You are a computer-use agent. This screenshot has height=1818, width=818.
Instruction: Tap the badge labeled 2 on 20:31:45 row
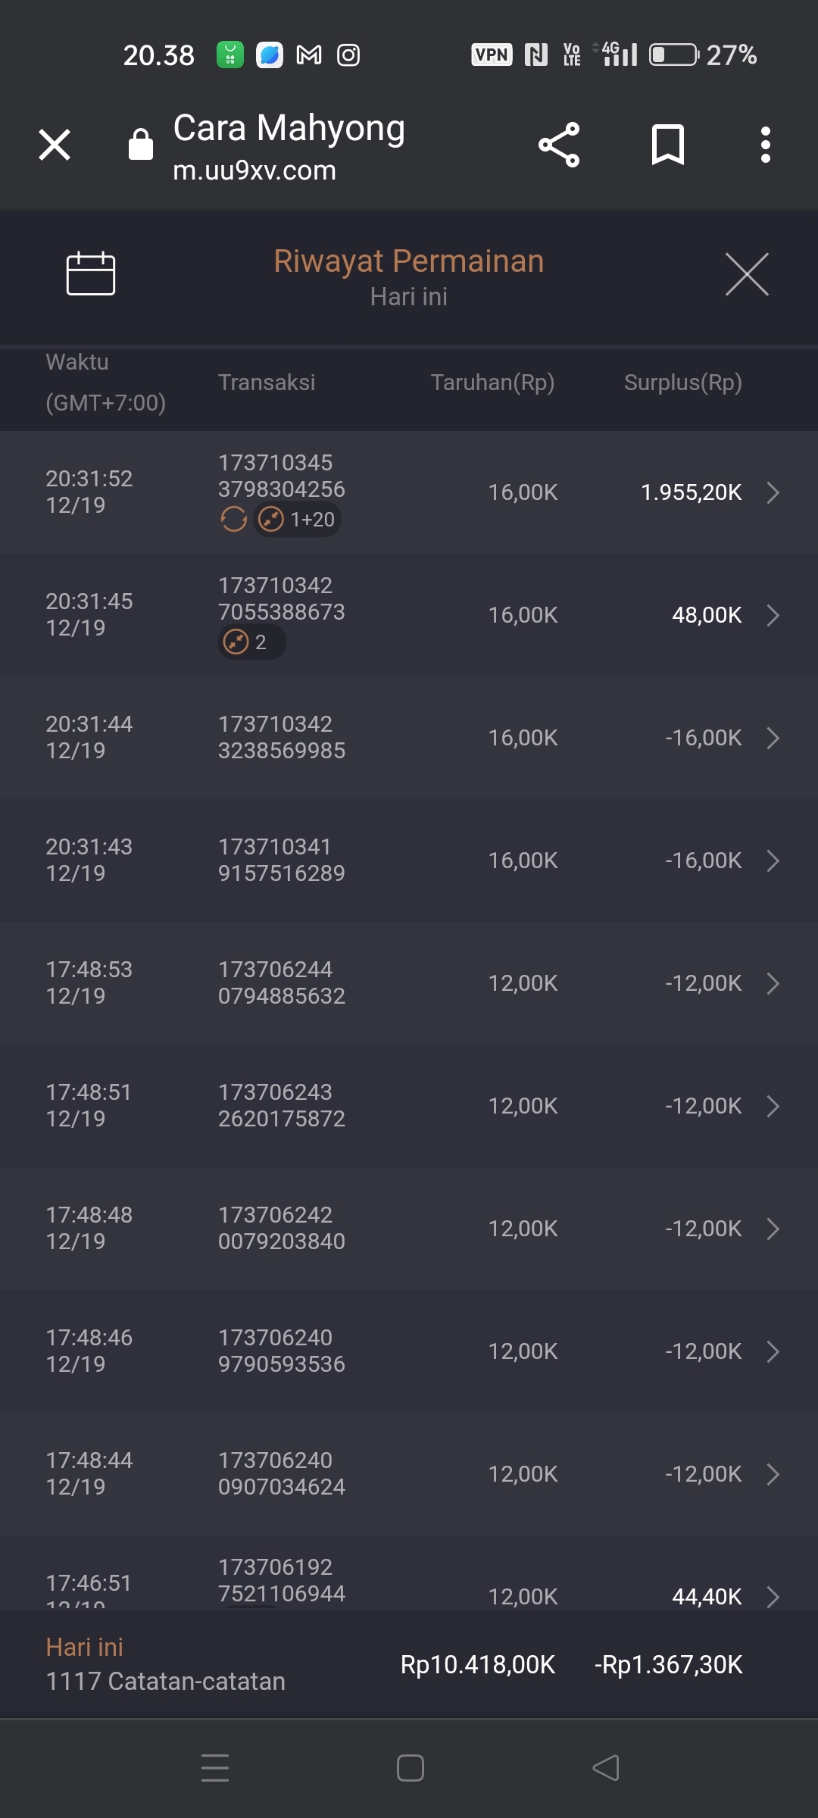coord(251,642)
